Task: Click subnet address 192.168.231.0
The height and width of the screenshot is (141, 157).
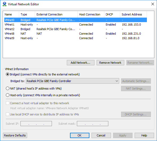Action: 131,34
